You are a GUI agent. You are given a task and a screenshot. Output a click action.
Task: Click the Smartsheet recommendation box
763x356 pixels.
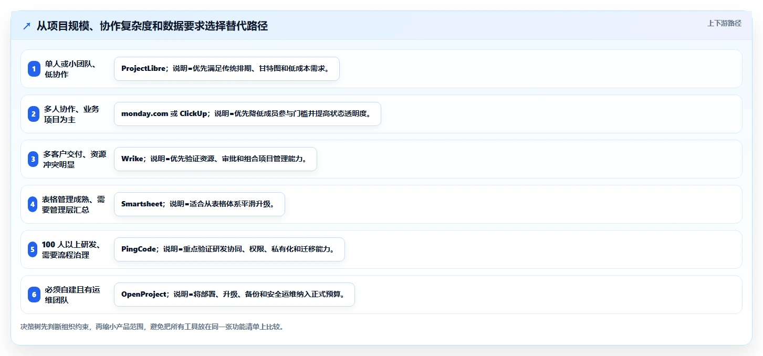(x=200, y=204)
